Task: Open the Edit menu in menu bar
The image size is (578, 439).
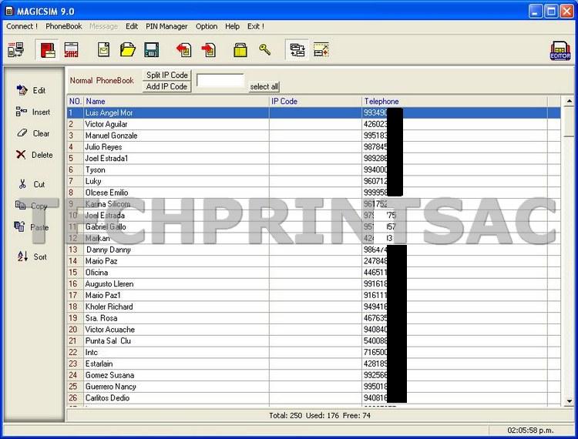Action: point(132,26)
